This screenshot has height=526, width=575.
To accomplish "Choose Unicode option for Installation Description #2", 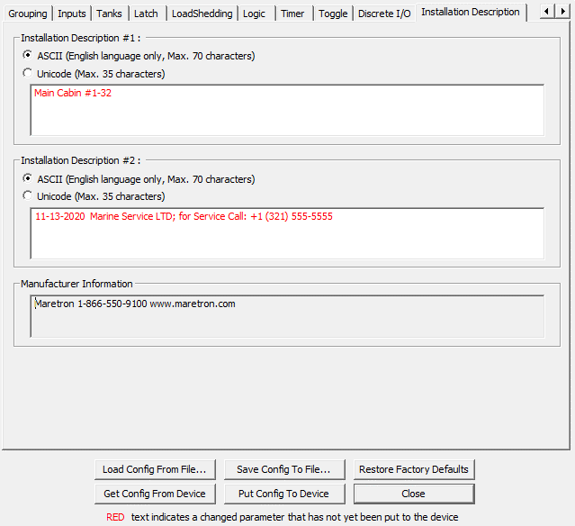I will 28,196.
